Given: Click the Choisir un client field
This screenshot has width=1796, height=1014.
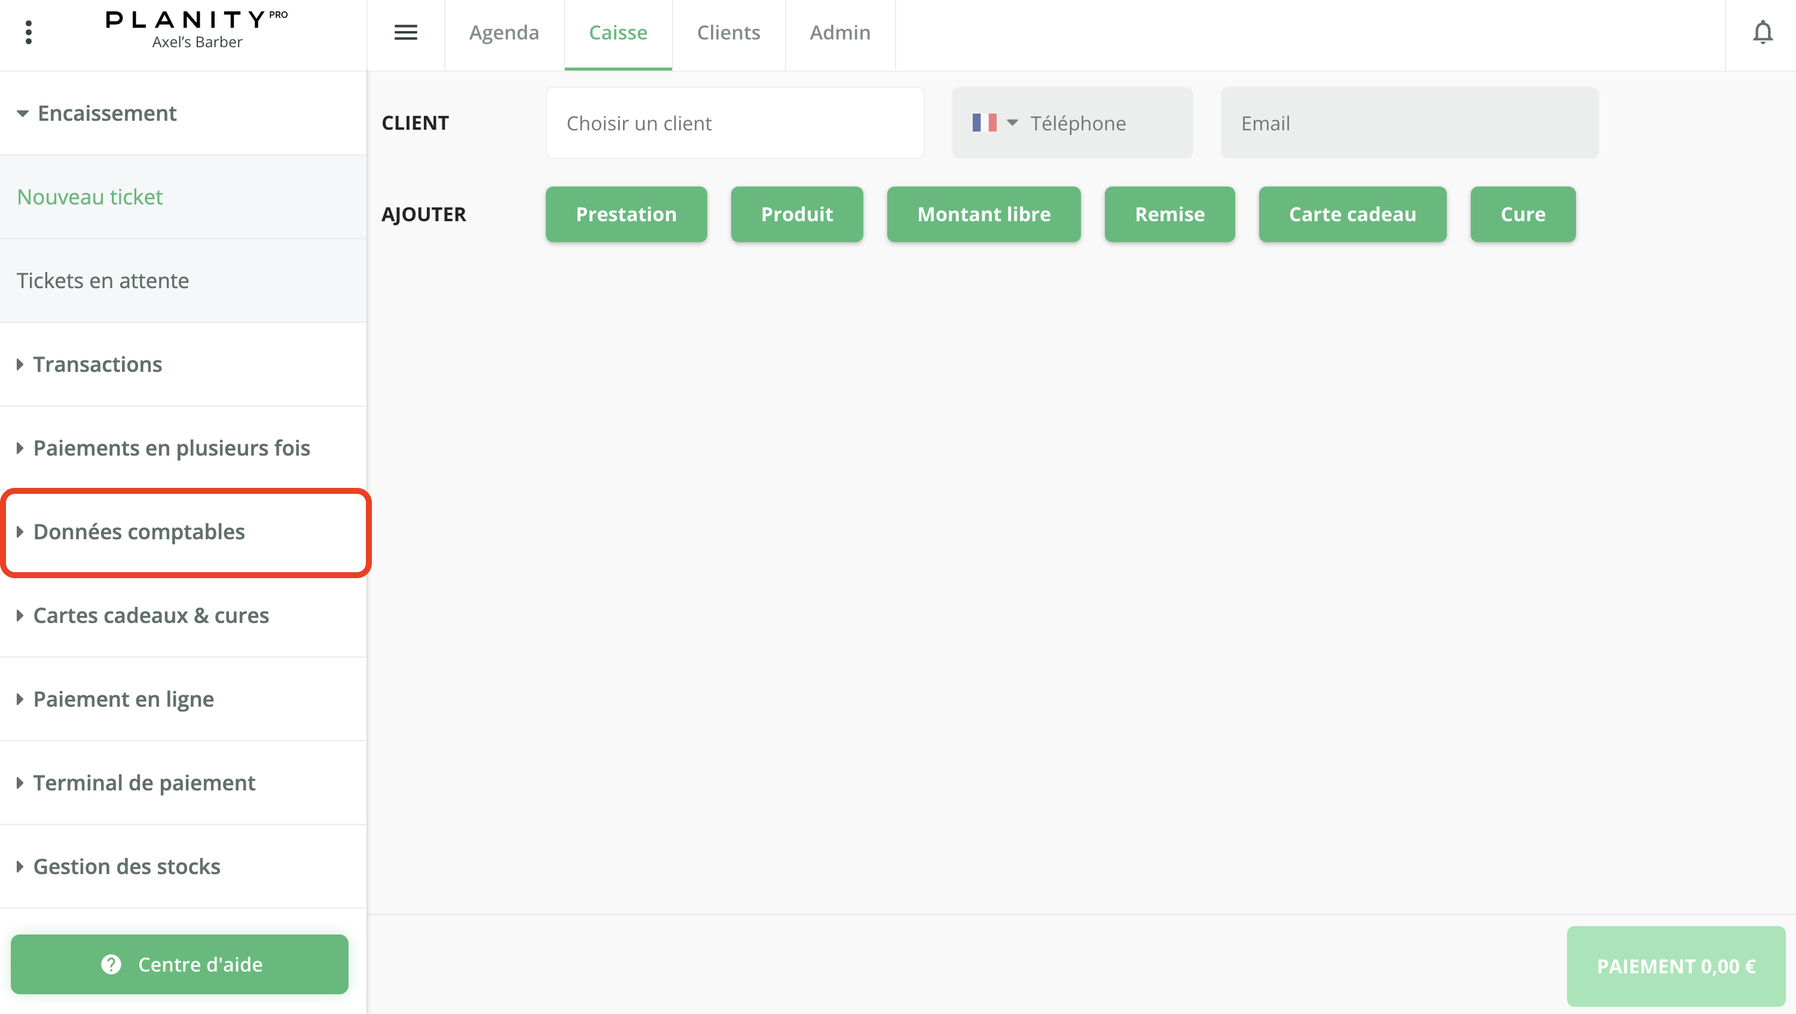Looking at the screenshot, I should pyautogui.click(x=735, y=123).
